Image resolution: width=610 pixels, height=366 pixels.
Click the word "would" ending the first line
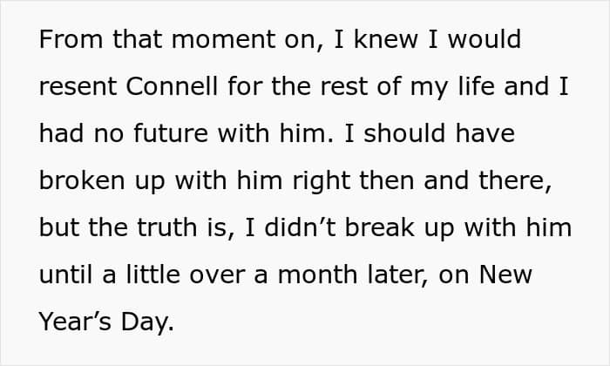[x=485, y=39]
